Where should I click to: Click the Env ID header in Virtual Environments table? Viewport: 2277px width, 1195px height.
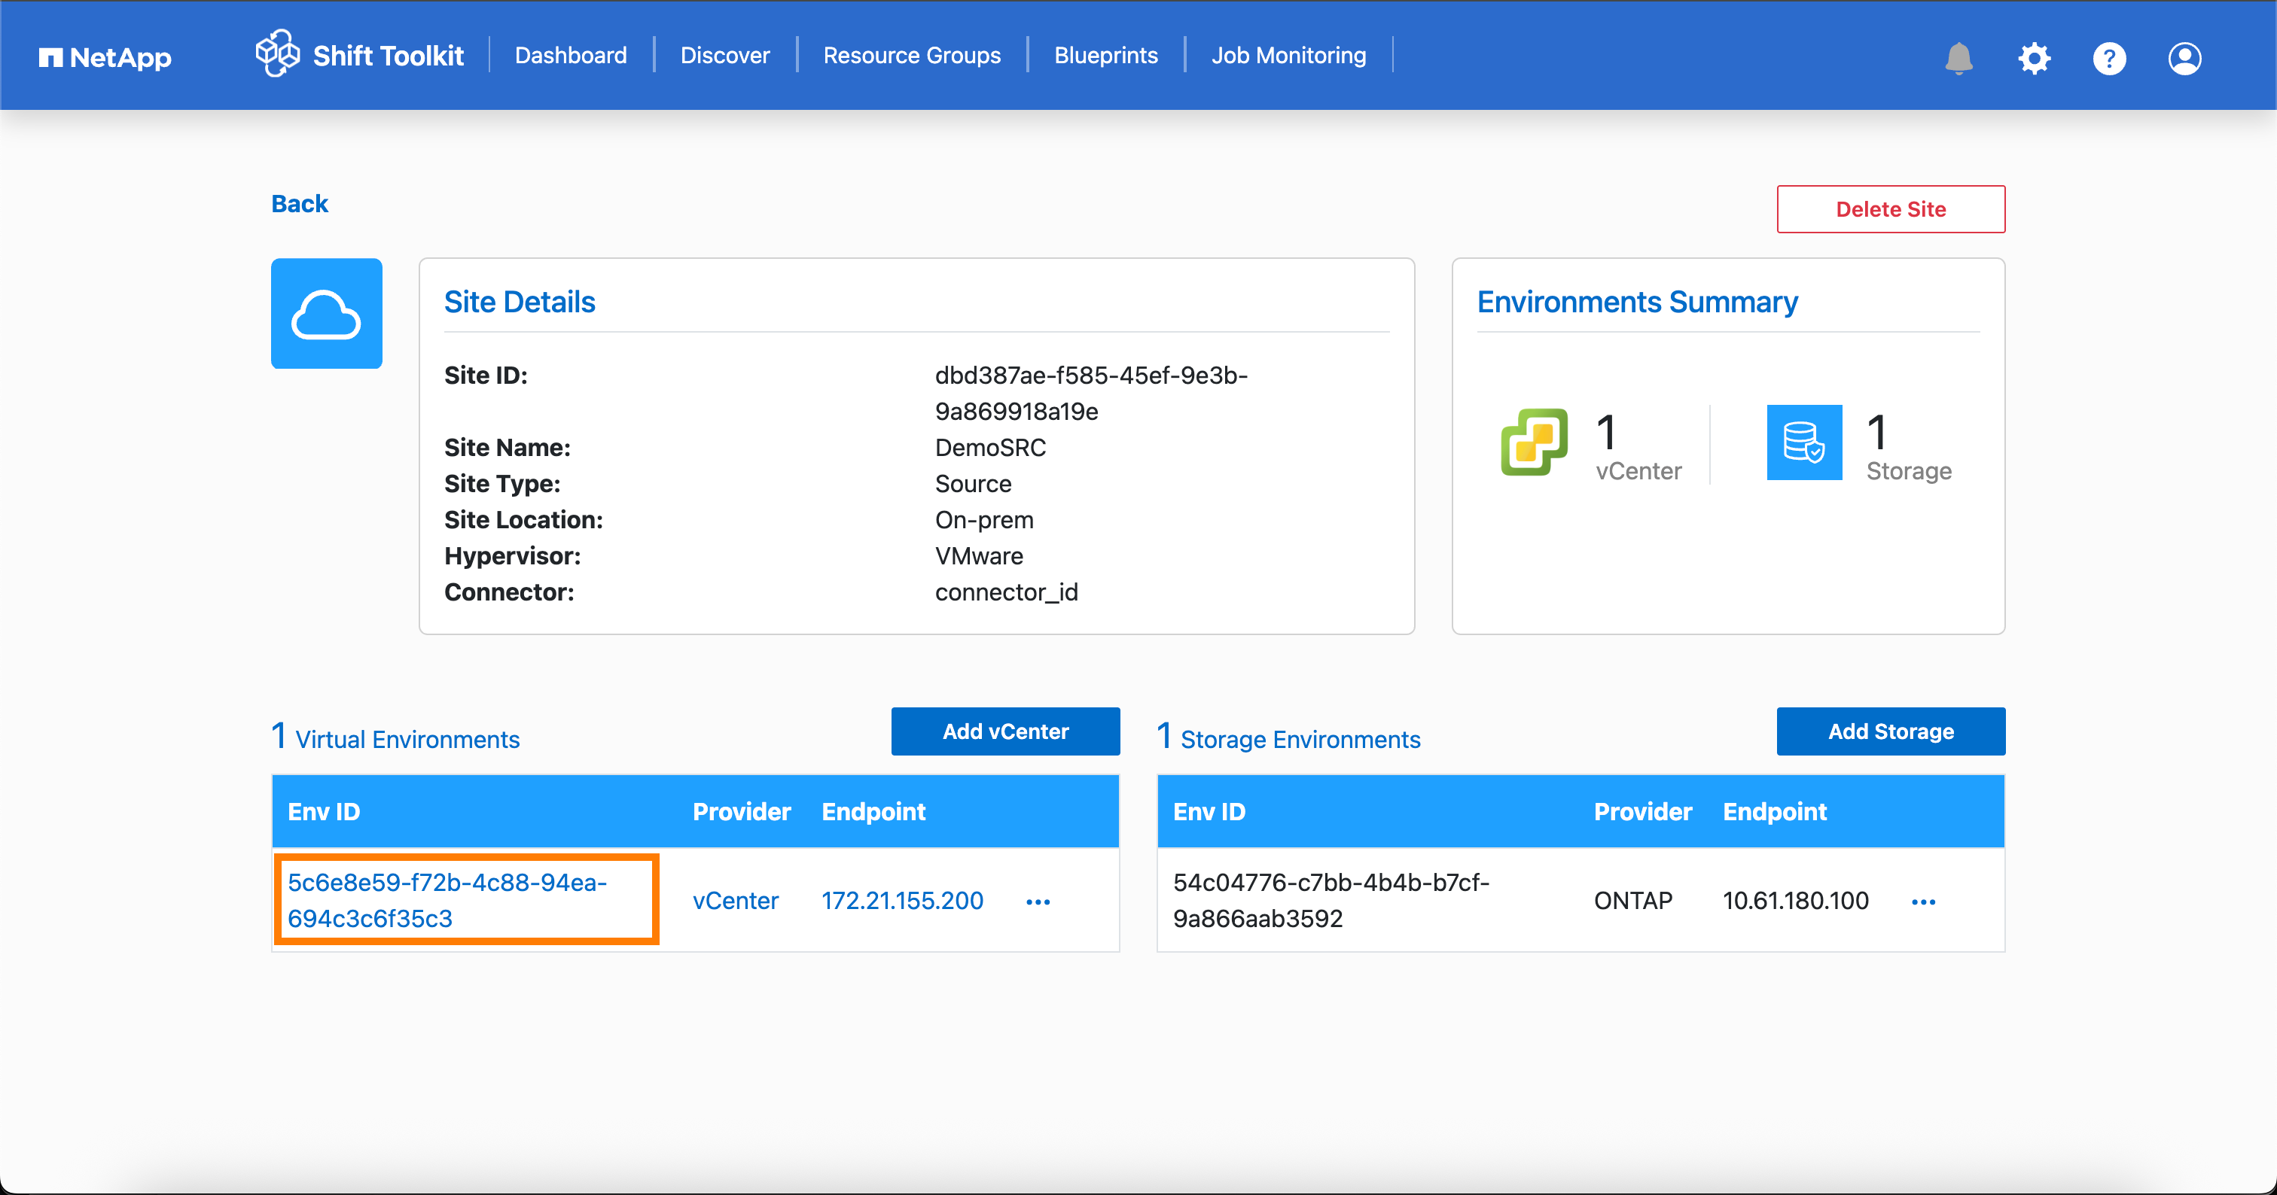tap(324, 812)
